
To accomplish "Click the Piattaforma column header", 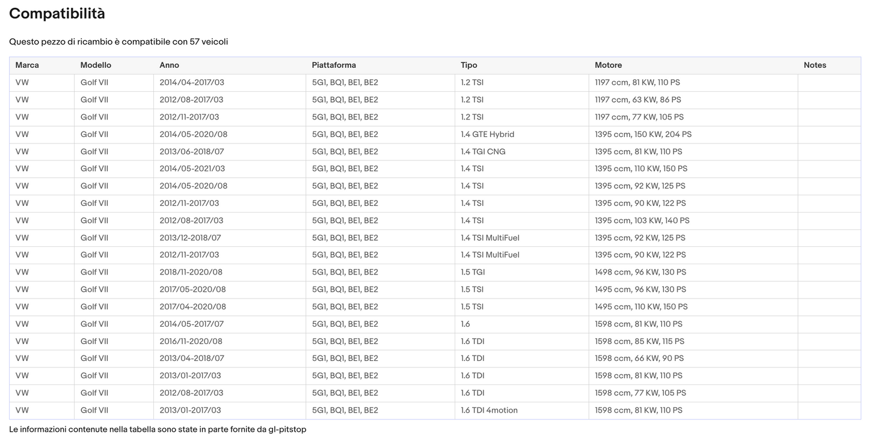I will pyautogui.click(x=334, y=65).
